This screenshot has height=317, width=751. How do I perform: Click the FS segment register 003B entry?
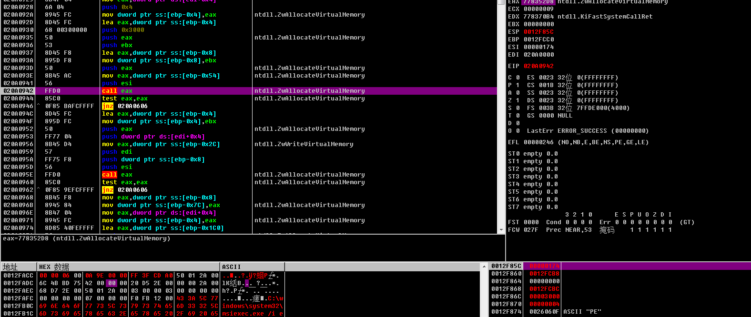pos(578,108)
